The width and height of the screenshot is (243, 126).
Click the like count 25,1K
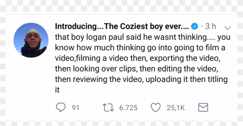176,108
